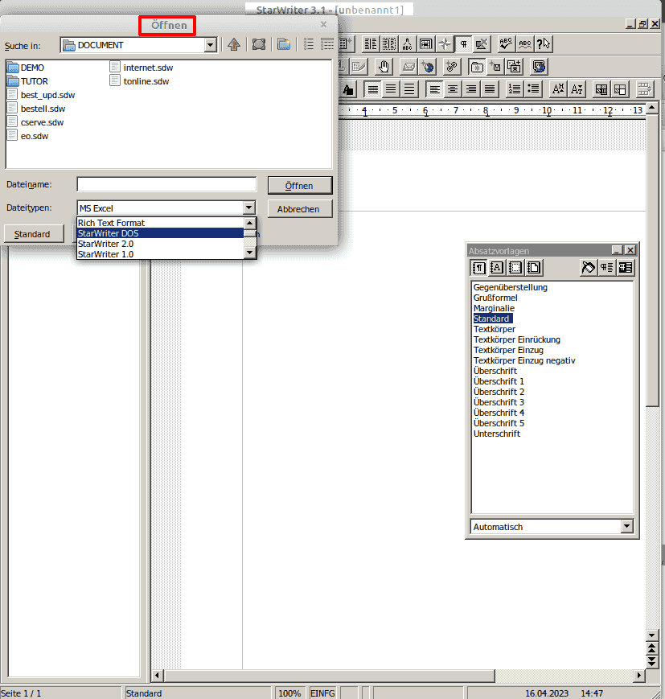Click the Standard button in the Öffnen dialog
This screenshot has width=665, height=699.
point(34,234)
